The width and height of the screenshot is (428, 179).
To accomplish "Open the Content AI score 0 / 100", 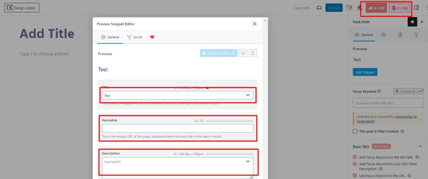I will (399, 8).
